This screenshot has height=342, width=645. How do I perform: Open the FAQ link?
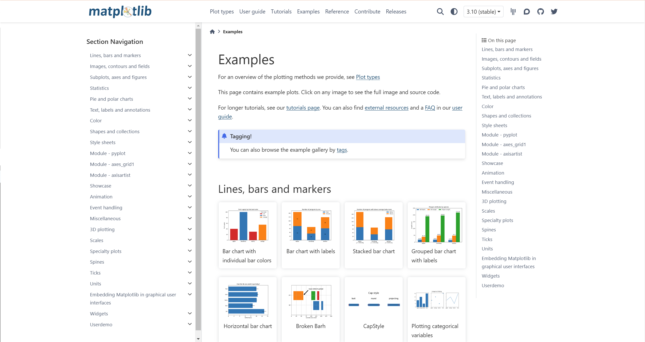[x=430, y=108]
